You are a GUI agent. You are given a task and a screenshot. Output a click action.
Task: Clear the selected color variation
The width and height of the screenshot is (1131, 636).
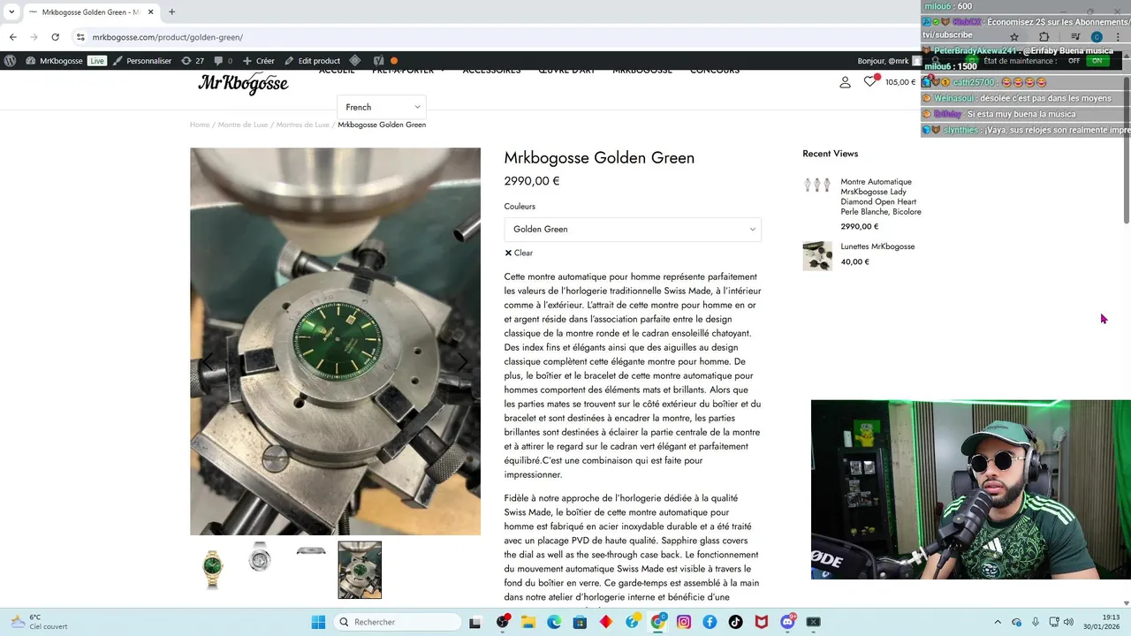pyautogui.click(x=519, y=253)
